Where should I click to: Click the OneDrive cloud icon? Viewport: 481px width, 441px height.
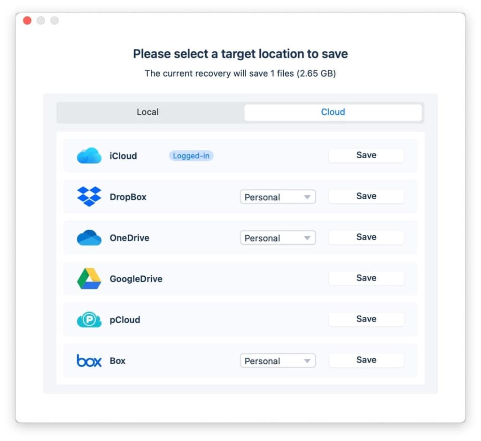pos(89,238)
